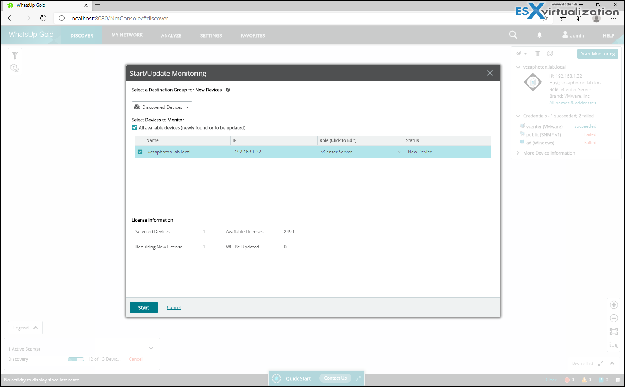Sort by the Name column header

187,140
